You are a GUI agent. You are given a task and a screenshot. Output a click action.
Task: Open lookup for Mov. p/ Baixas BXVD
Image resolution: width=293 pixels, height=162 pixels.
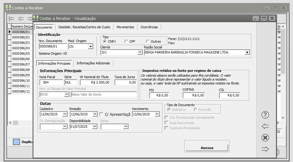click(x=67, y=94)
